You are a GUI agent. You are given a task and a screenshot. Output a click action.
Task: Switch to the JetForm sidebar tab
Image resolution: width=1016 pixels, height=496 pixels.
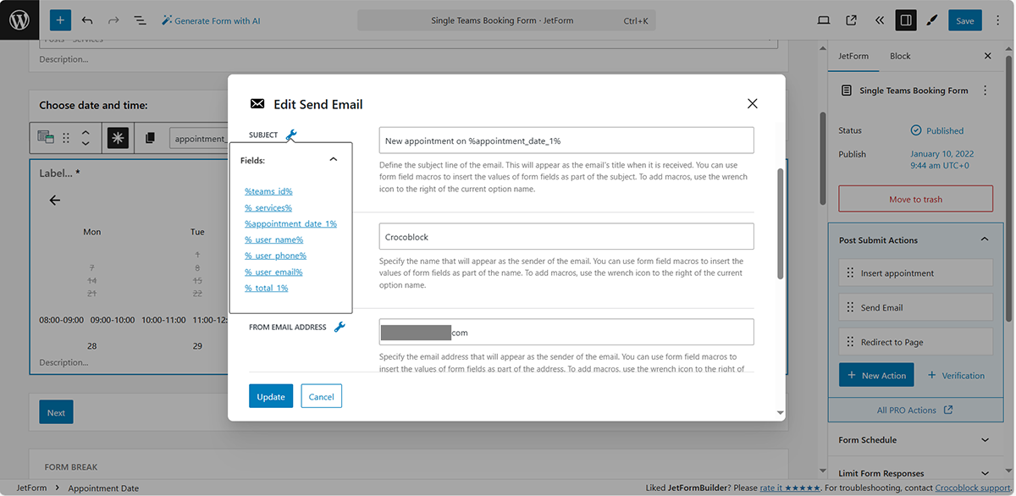point(853,56)
